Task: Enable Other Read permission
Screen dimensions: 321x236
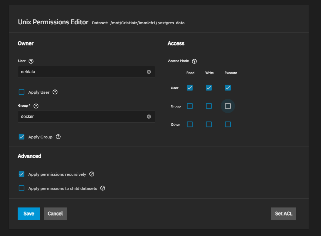Action: (x=190, y=124)
